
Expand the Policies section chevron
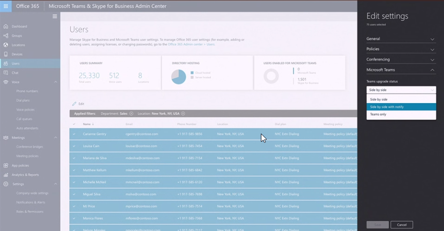pos(432,50)
